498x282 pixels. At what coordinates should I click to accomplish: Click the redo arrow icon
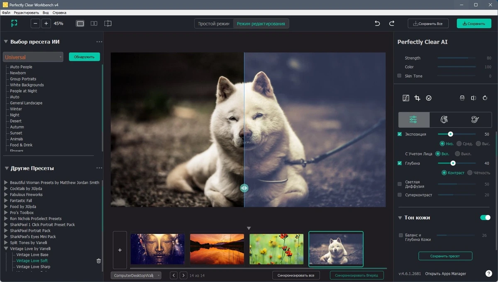click(391, 24)
